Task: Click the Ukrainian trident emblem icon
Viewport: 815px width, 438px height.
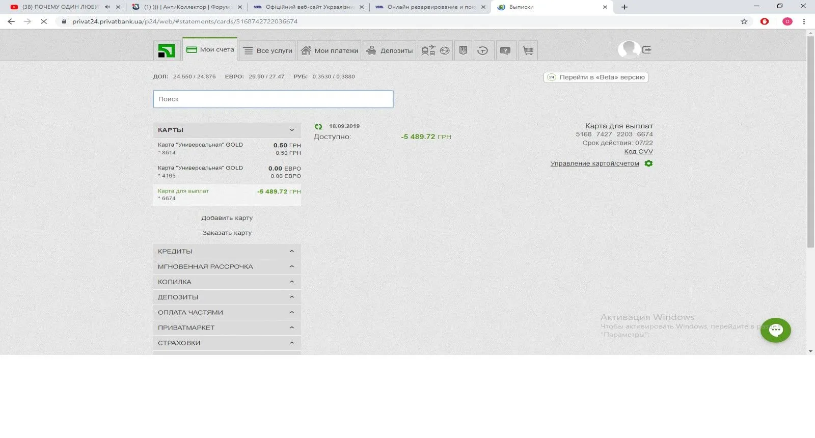Action: 463,50
